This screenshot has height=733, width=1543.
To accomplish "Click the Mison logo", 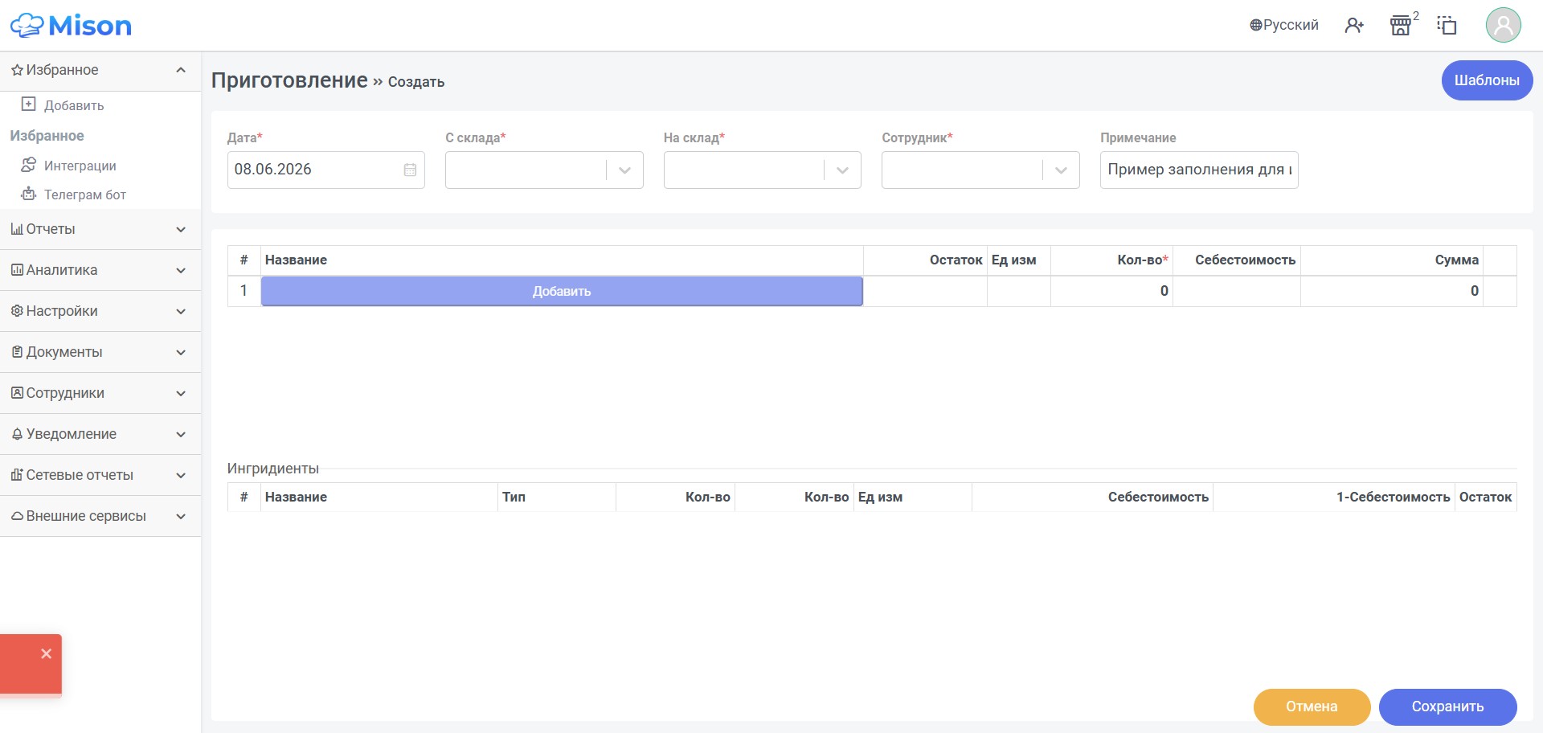I will click(x=71, y=25).
